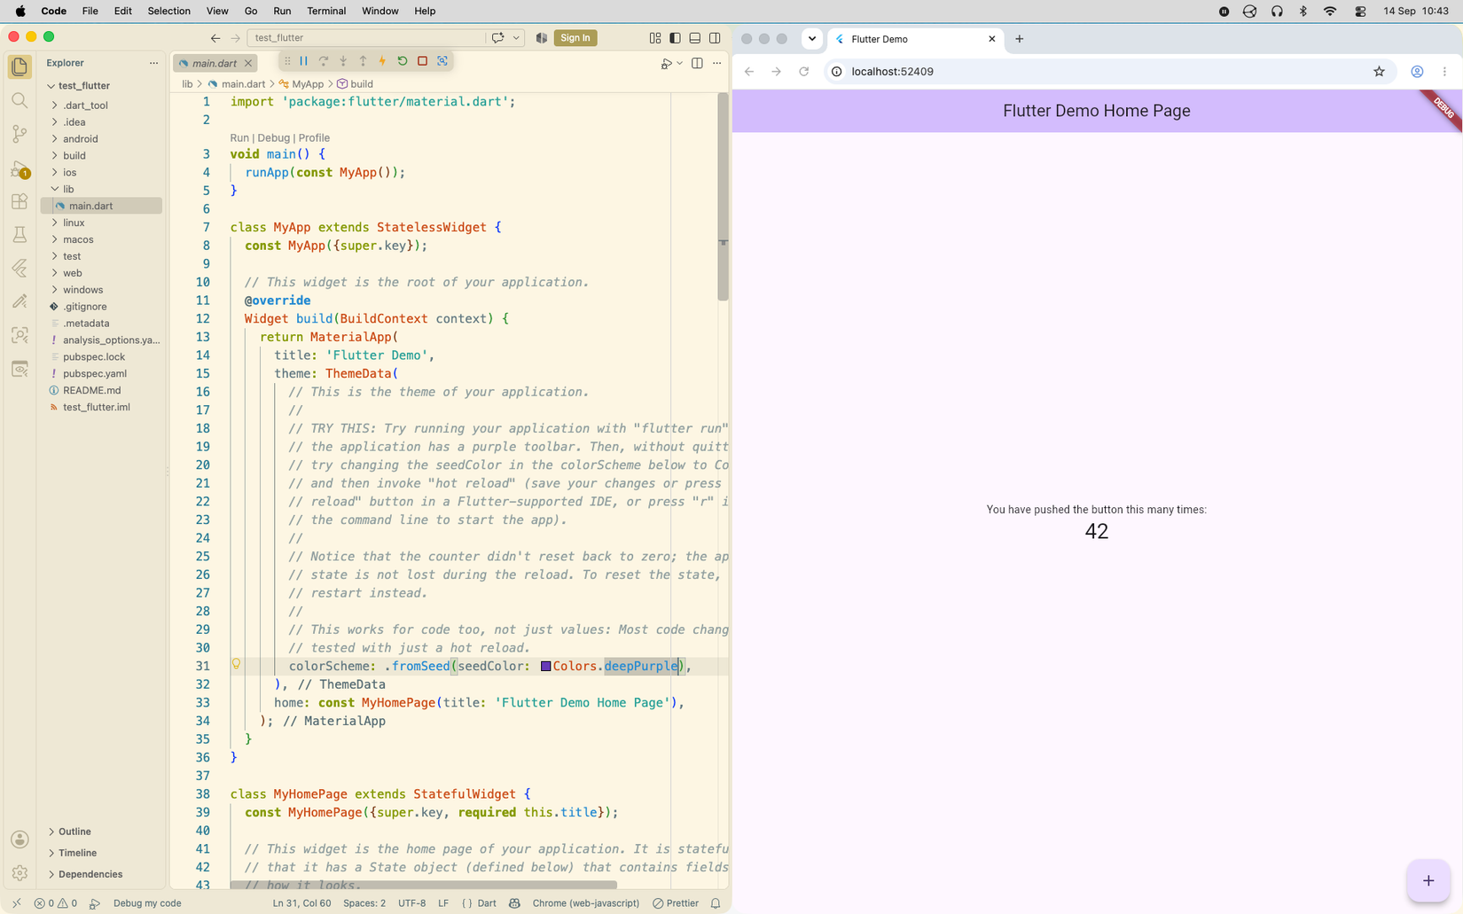The height and width of the screenshot is (914, 1463).
Task: Open the Accounts icon in the activity bar
Action: point(20,840)
